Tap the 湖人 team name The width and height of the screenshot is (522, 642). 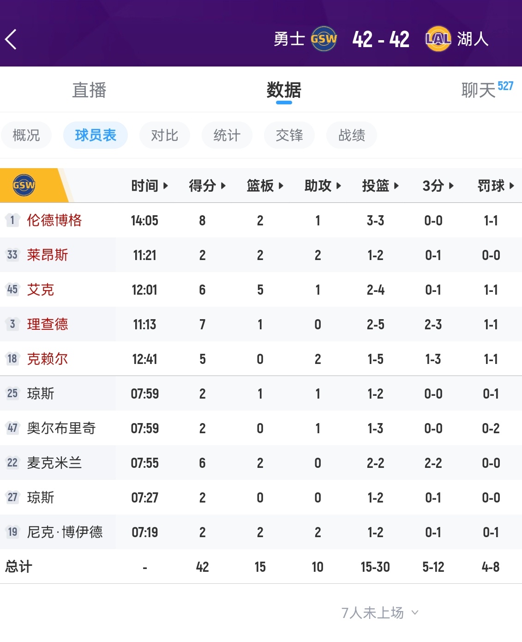[x=473, y=39]
